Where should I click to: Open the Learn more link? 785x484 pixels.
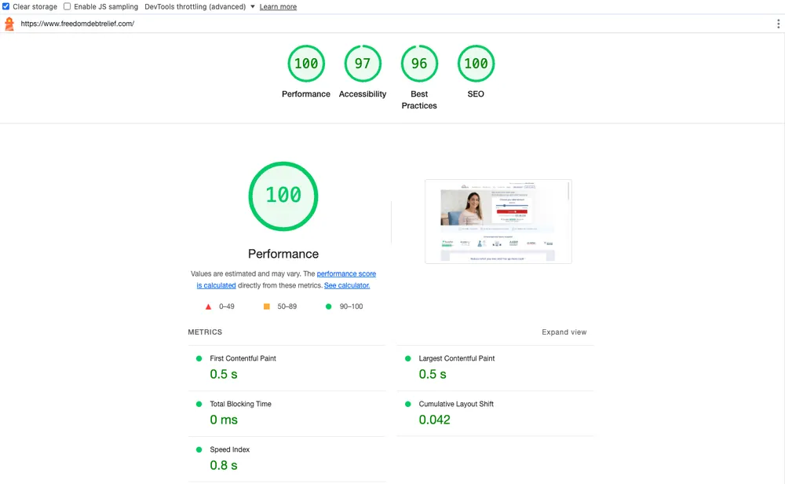click(x=278, y=6)
